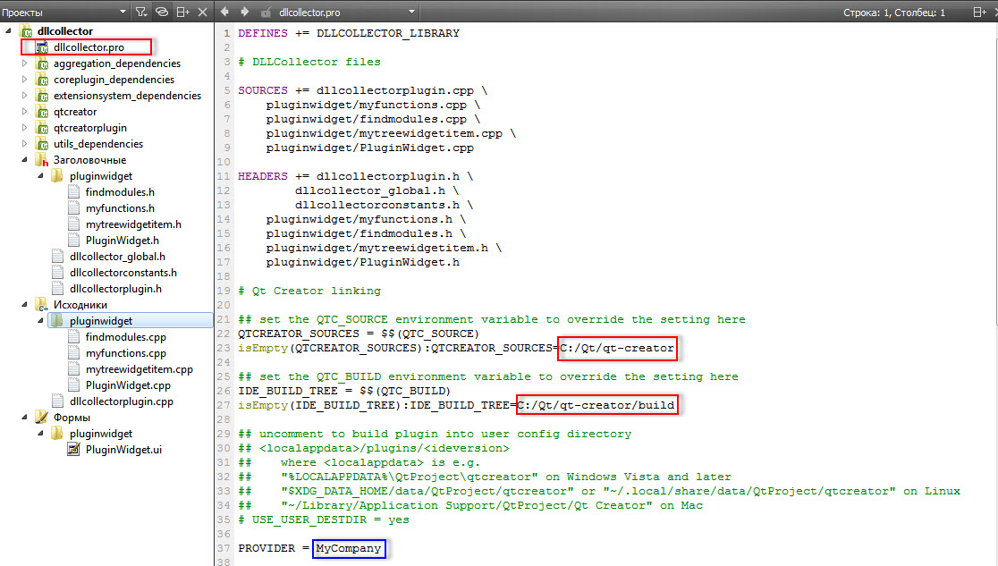The width and height of the screenshot is (998, 566).
Task: Expand the aggregation_dependencies node
Action: click(24, 63)
